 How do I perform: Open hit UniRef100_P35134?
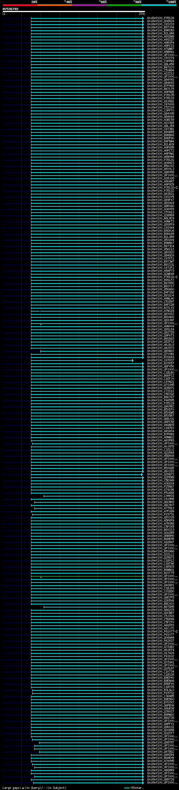[x=161, y=18]
